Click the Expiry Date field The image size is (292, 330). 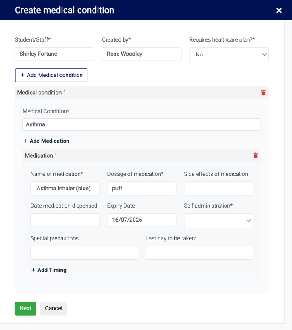click(141, 220)
